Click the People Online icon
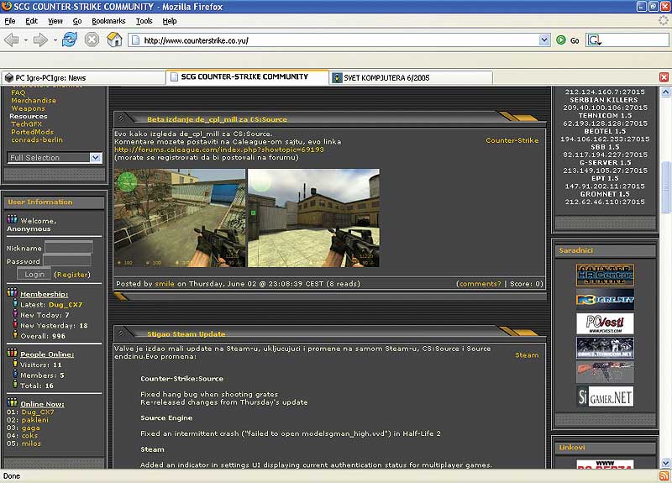Screen dimensions: 672x483 pyautogui.click(x=12, y=353)
